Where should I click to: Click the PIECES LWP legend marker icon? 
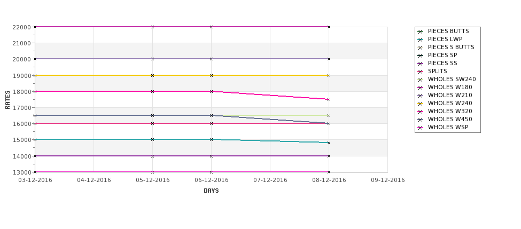coord(420,40)
